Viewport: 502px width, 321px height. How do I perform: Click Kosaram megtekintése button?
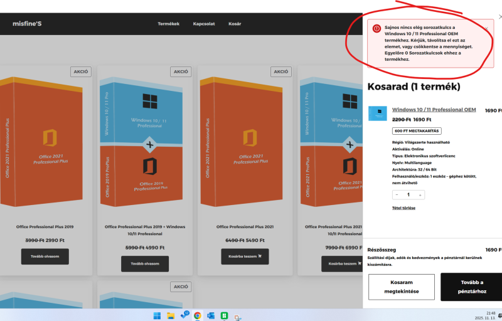click(401, 287)
